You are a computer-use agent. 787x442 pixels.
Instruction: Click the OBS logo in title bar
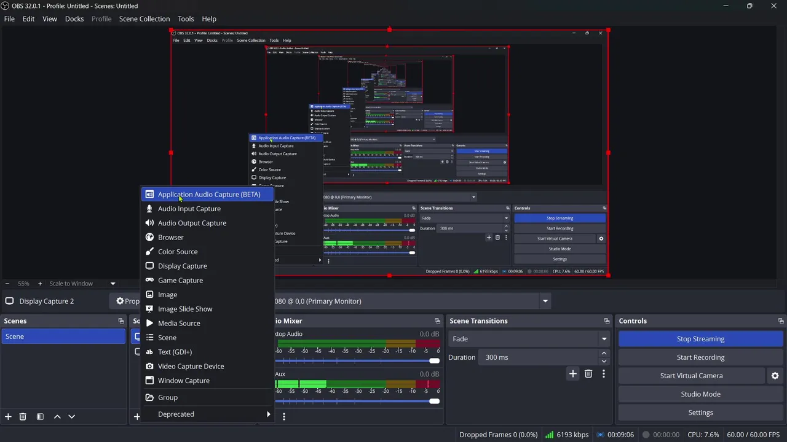click(x=6, y=6)
